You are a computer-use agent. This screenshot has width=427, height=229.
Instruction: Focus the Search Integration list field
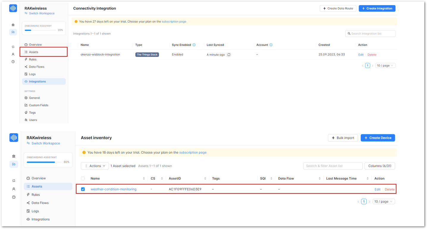pyautogui.click(x=370, y=34)
